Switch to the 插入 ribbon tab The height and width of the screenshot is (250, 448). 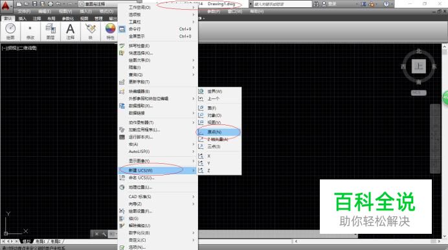(22, 19)
